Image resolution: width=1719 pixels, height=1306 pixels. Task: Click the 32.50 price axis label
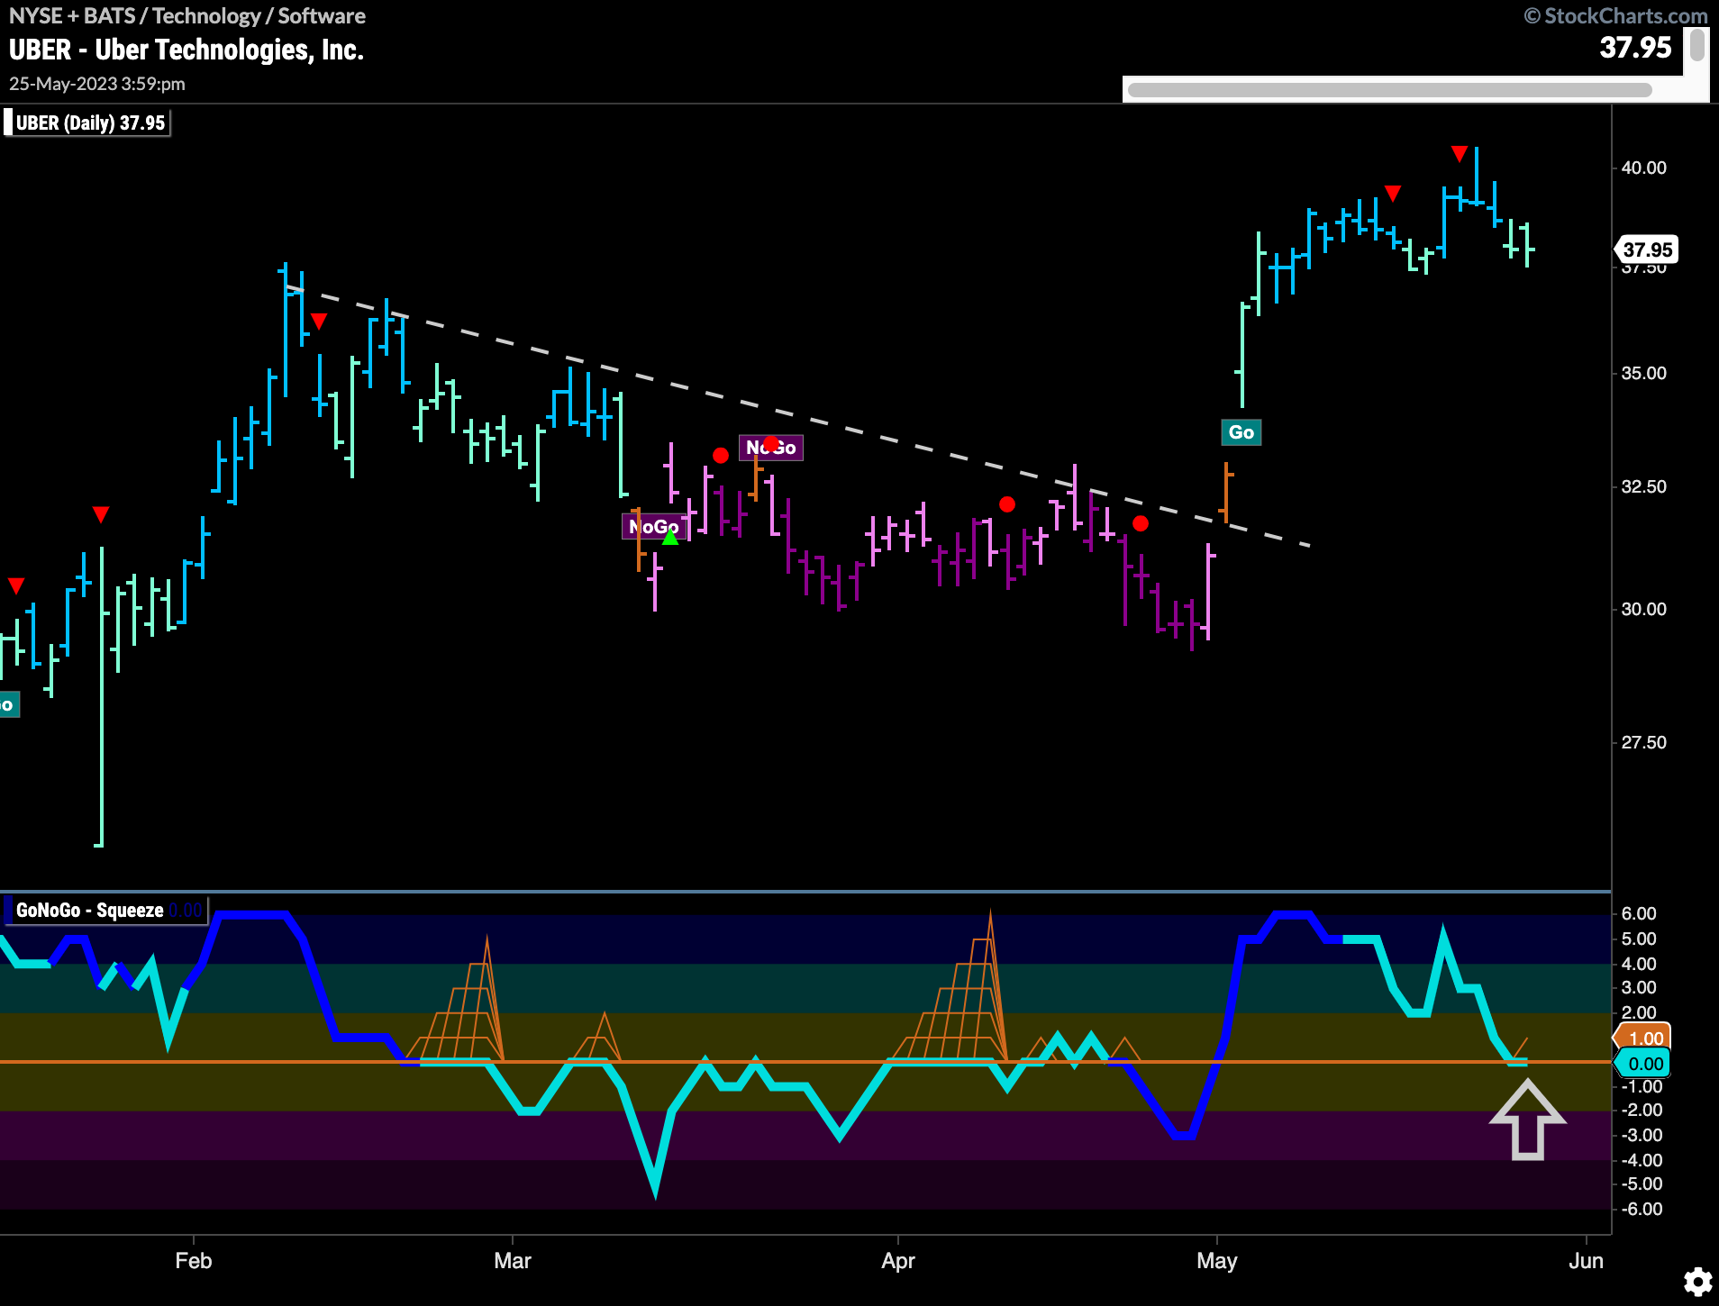[x=1643, y=486]
